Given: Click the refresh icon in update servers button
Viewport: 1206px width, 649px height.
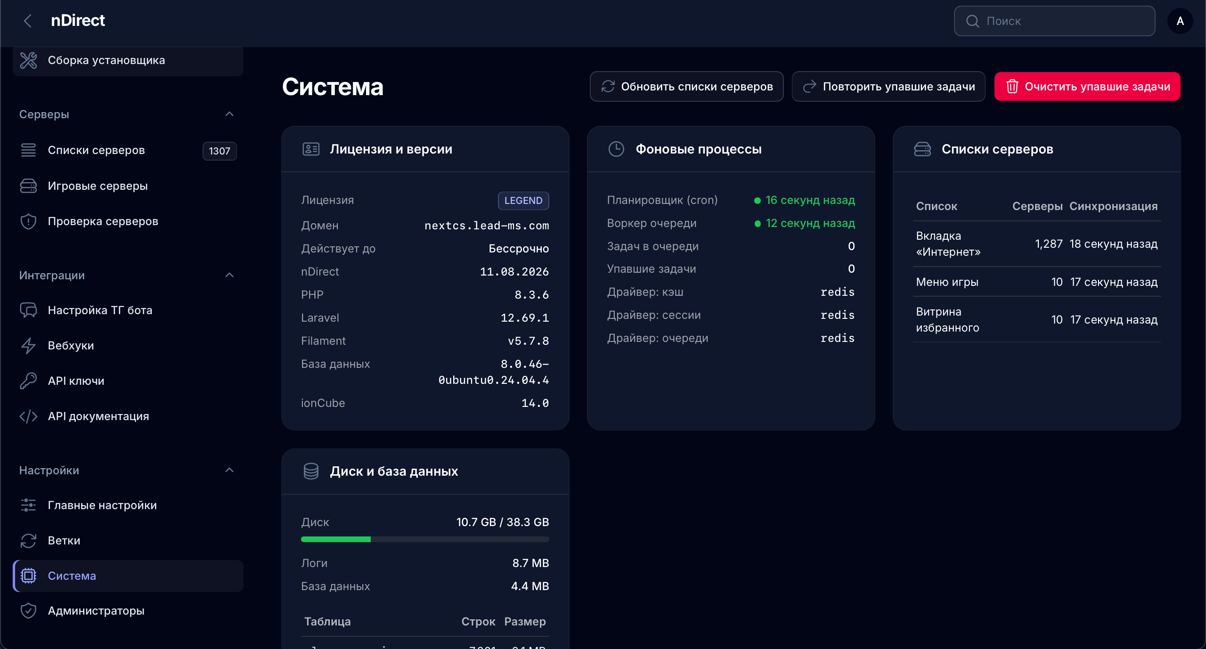Looking at the screenshot, I should (608, 87).
